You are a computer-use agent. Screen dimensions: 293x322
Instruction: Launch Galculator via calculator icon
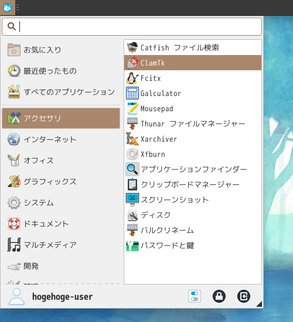coord(132,93)
